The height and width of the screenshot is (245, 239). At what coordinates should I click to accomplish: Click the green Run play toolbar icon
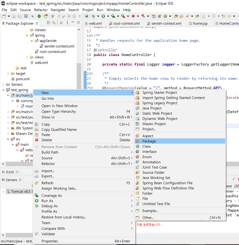point(103,16)
